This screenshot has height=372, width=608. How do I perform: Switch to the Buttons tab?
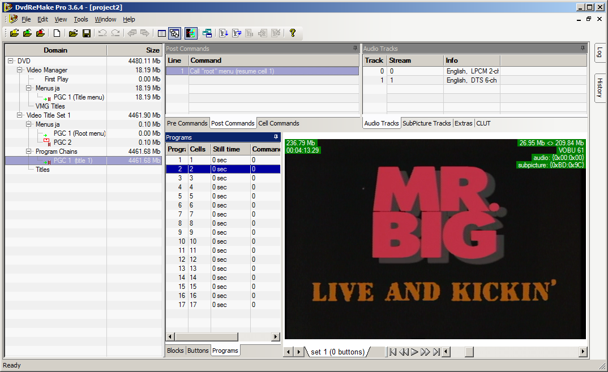point(198,351)
